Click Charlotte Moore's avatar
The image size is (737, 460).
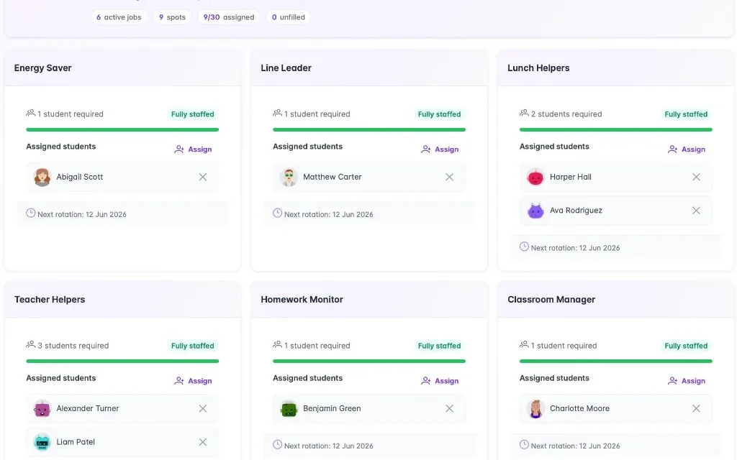click(535, 408)
